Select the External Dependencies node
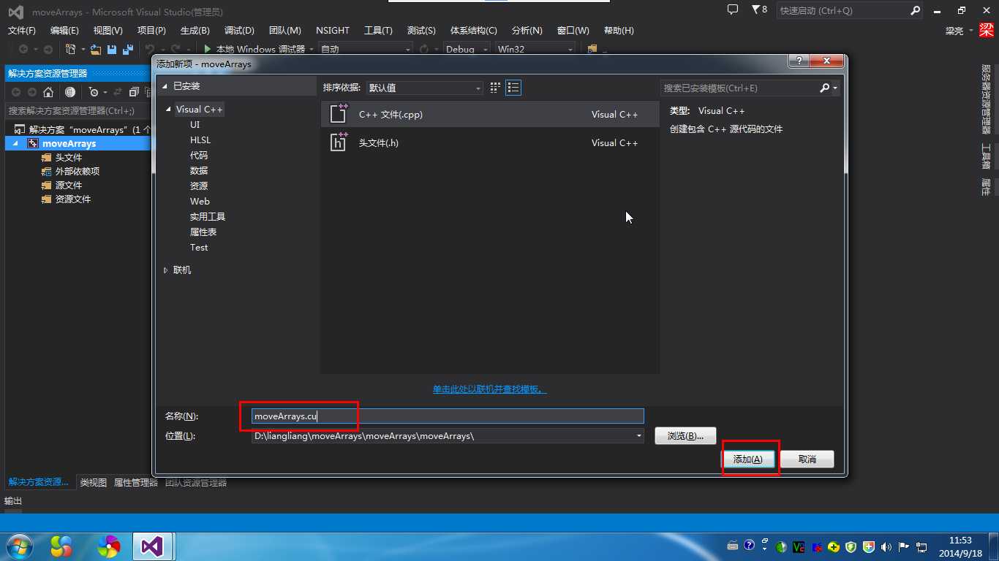 tap(78, 172)
